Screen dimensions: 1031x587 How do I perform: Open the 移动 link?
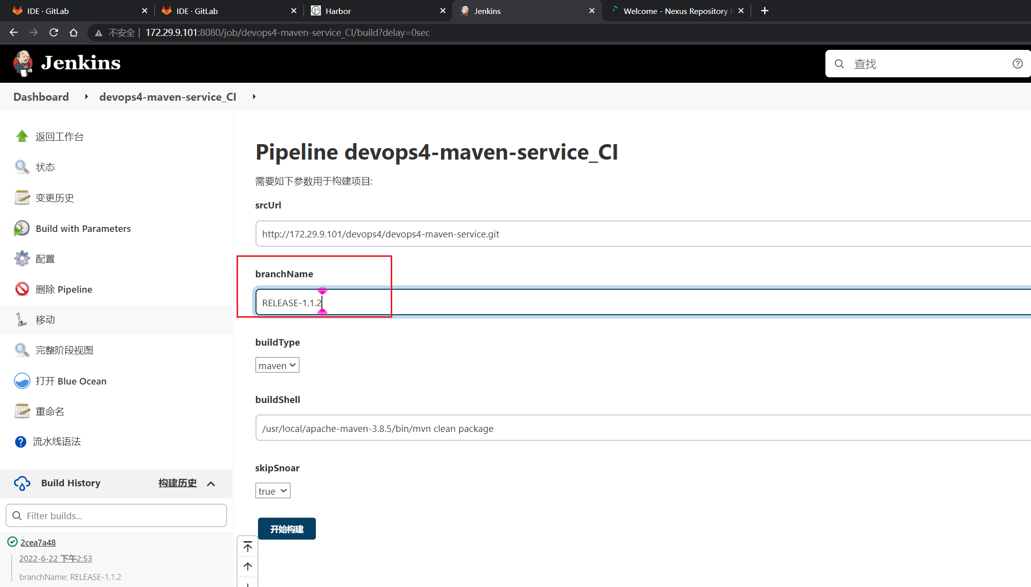pyautogui.click(x=45, y=320)
